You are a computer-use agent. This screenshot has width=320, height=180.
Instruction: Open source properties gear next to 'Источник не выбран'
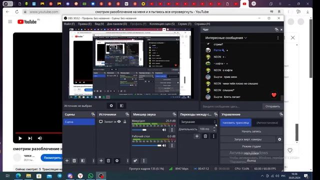(111, 105)
